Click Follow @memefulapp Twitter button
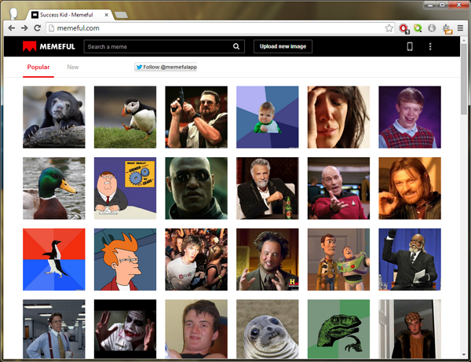This screenshot has width=471, height=362. tap(166, 67)
